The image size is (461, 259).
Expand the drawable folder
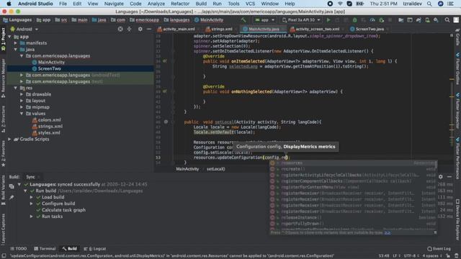(x=22, y=94)
